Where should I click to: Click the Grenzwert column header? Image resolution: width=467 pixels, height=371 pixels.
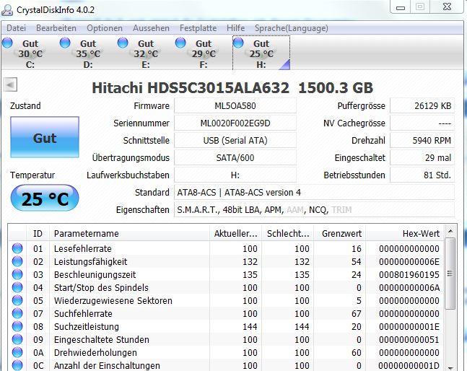coord(340,233)
